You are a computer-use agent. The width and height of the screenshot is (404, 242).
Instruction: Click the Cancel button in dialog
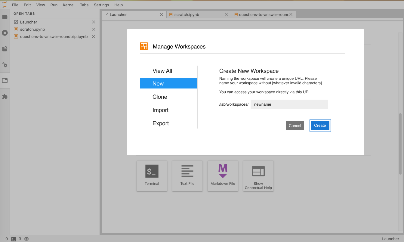point(295,126)
